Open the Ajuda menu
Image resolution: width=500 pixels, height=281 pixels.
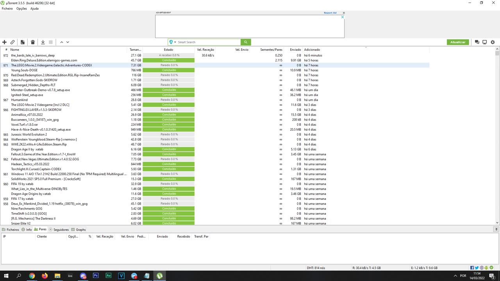[34, 9]
